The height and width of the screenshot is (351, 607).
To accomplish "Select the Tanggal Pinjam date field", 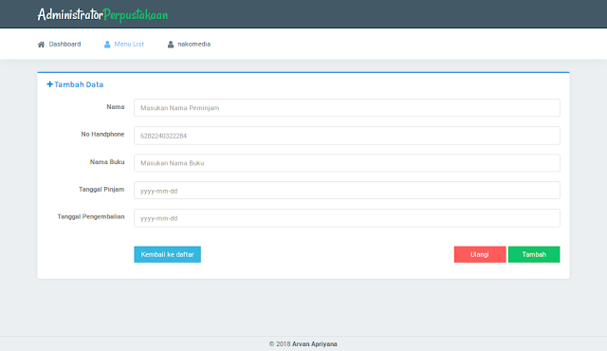I will click(347, 191).
